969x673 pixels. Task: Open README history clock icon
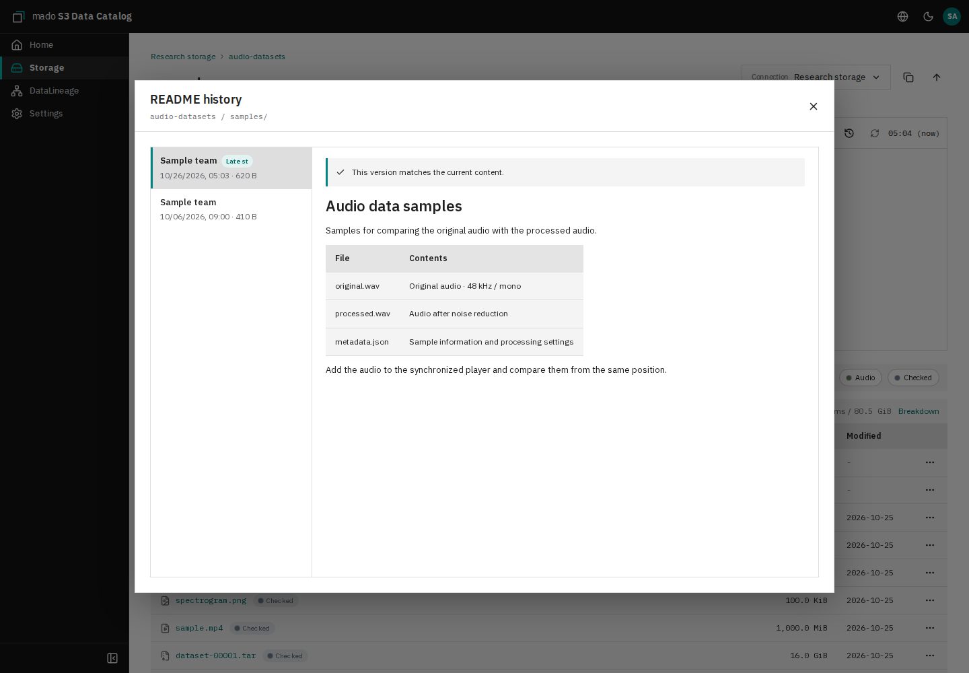coord(849,133)
